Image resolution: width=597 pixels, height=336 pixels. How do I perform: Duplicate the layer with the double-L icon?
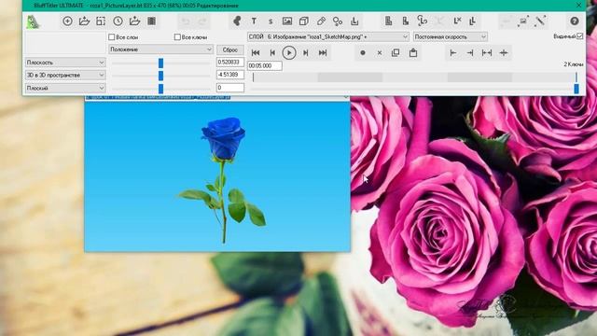(x=473, y=21)
